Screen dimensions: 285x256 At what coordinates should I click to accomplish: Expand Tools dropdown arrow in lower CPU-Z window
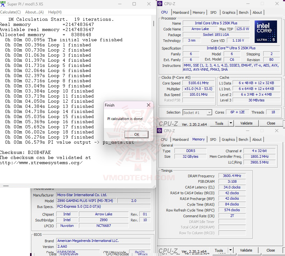[230, 251]
